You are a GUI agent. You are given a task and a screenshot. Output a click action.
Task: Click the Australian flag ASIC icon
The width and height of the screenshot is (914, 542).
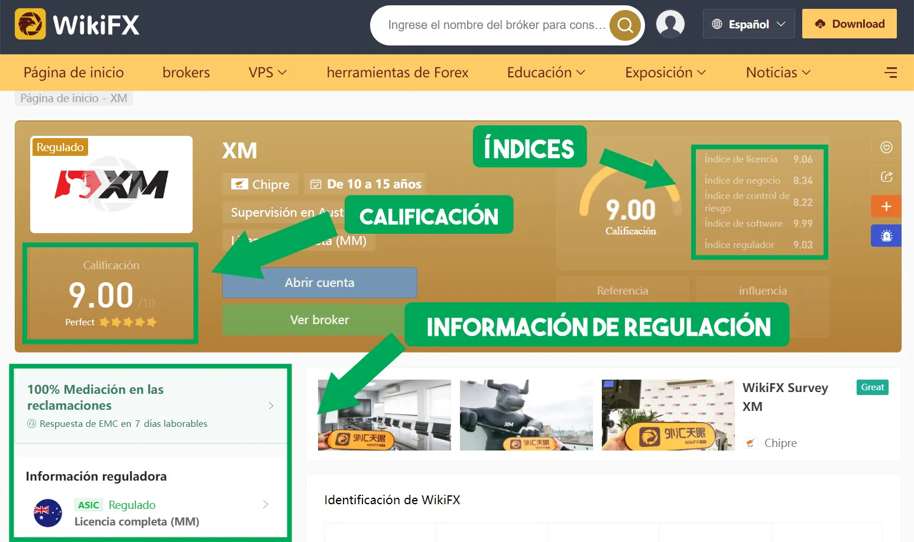point(48,513)
